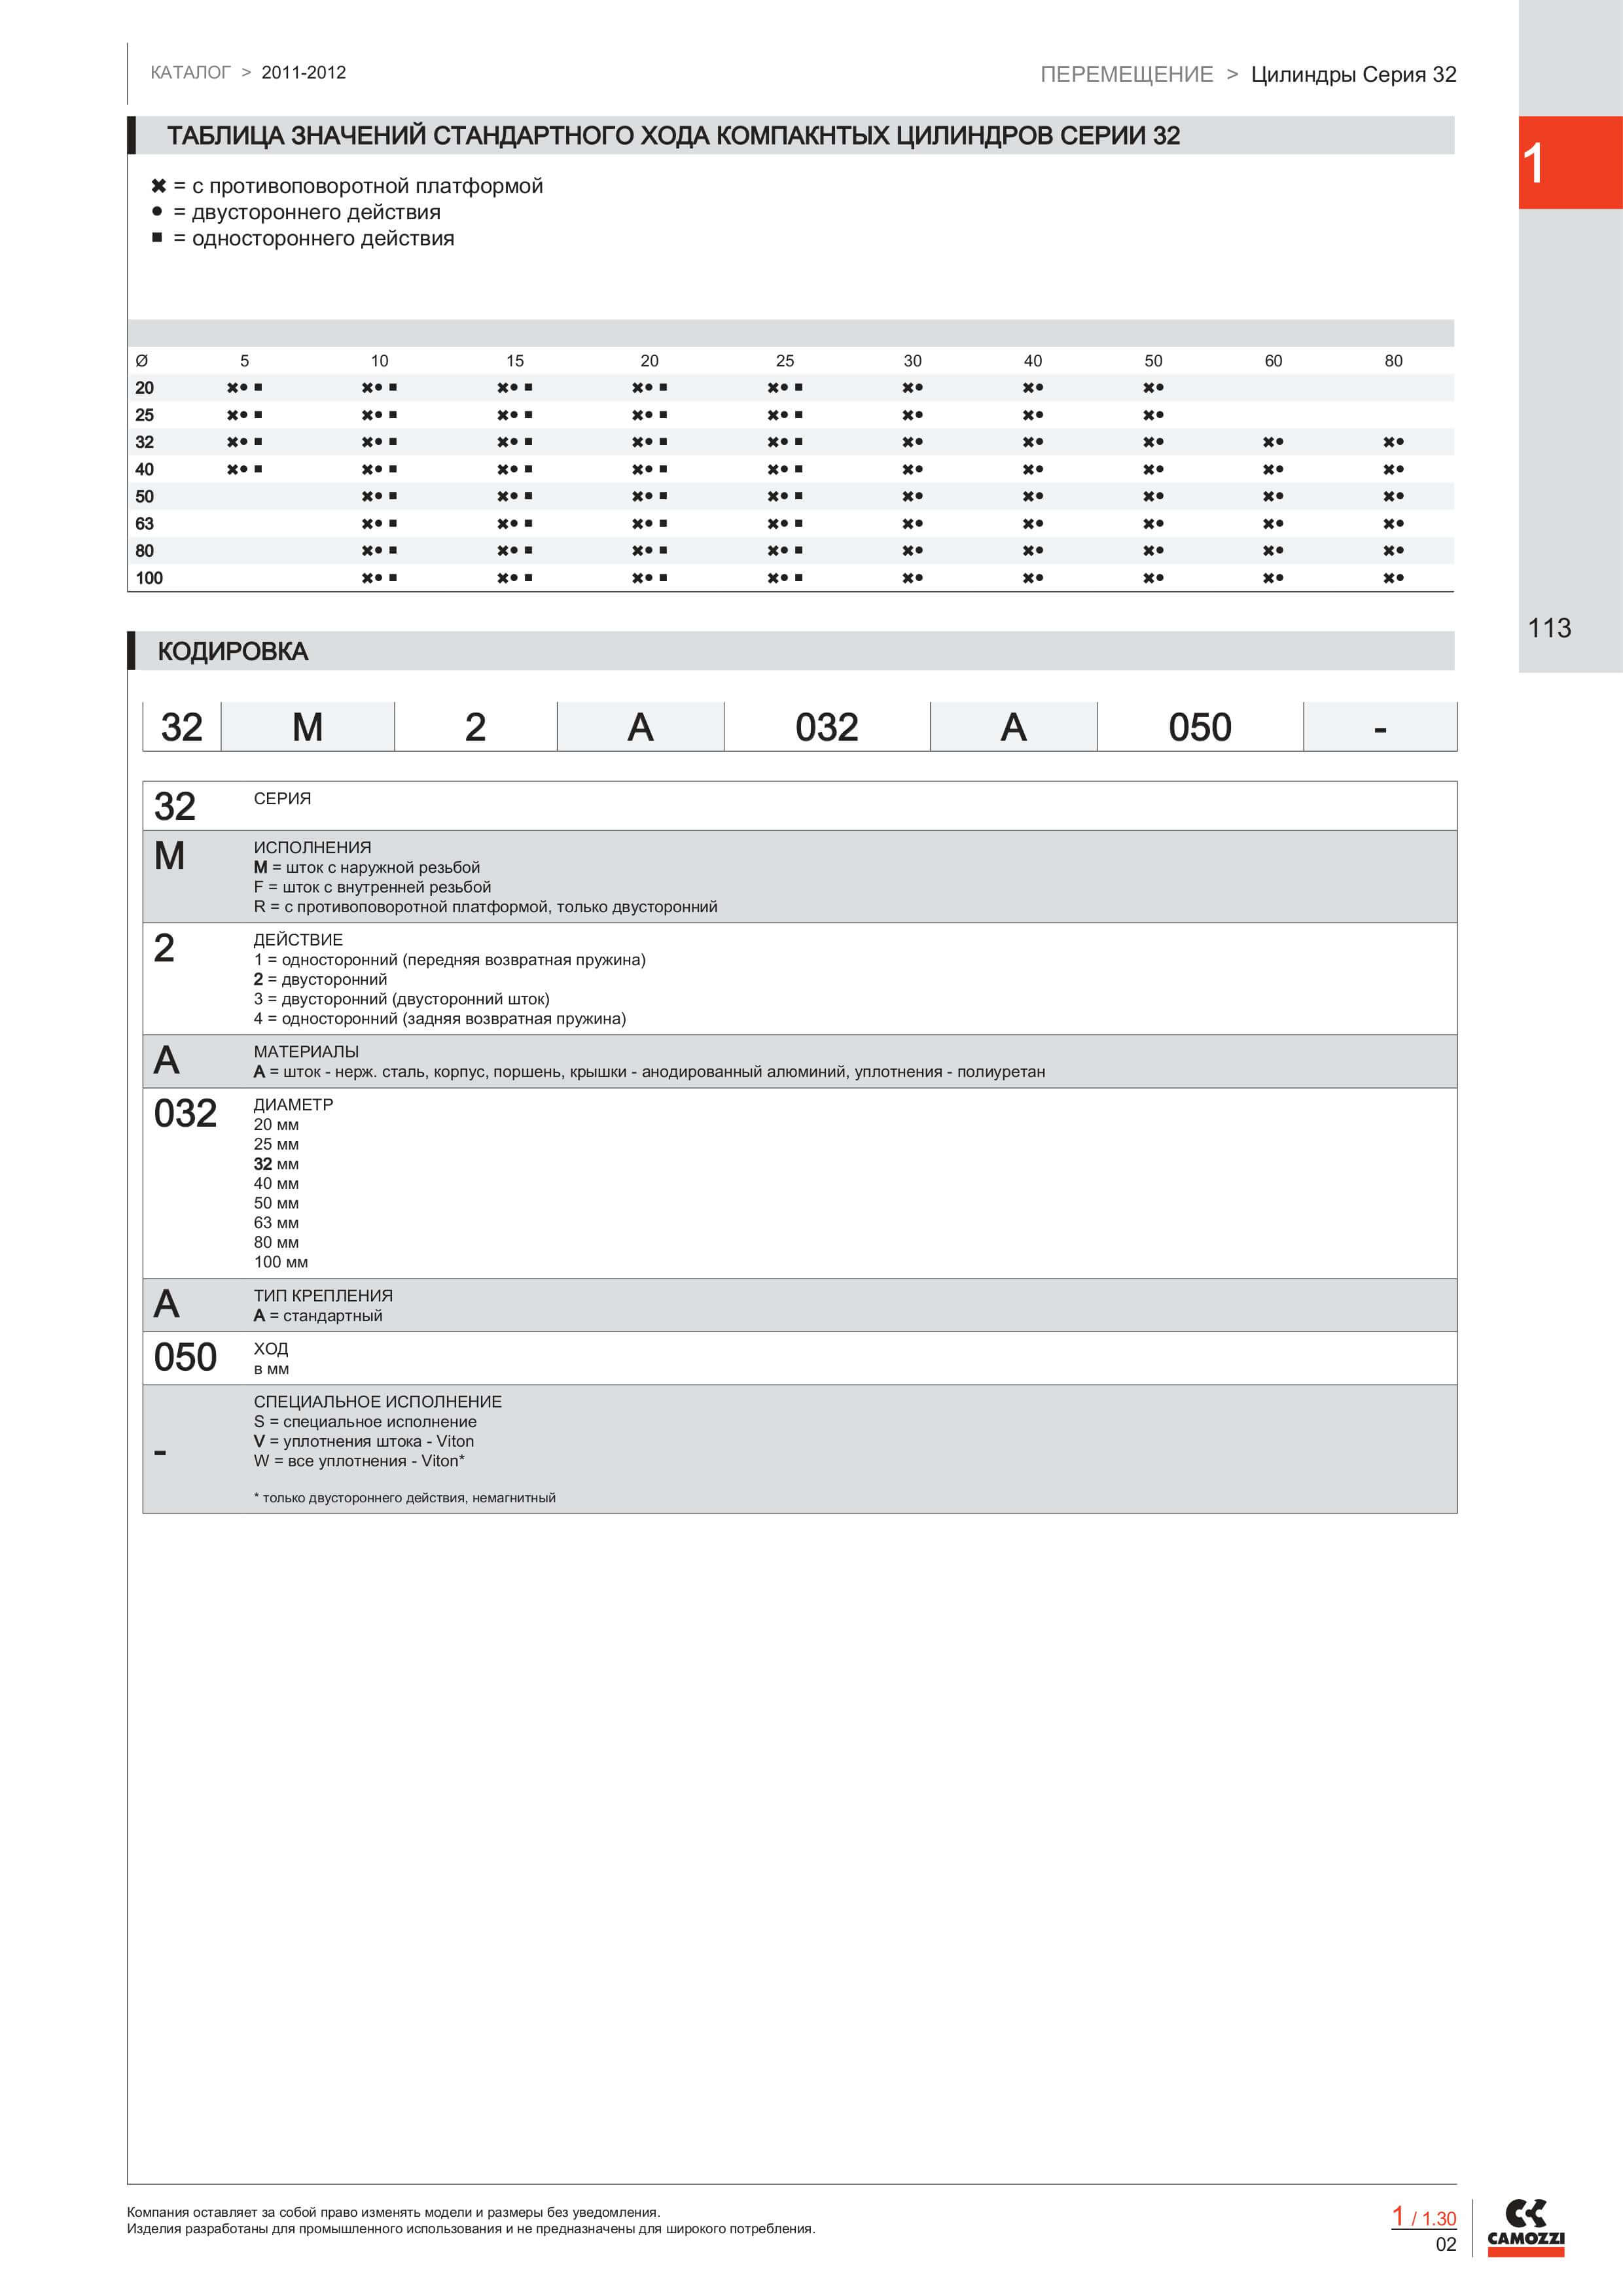Click the СЕРИЯ label
Image resolution: width=1623 pixels, height=2296 pixels.
click(x=282, y=799)
